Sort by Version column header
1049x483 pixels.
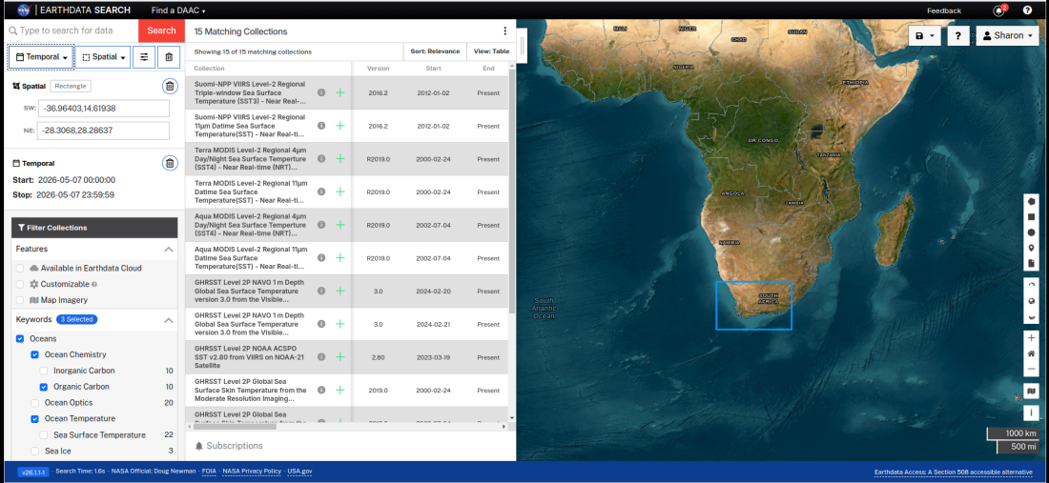378,69
